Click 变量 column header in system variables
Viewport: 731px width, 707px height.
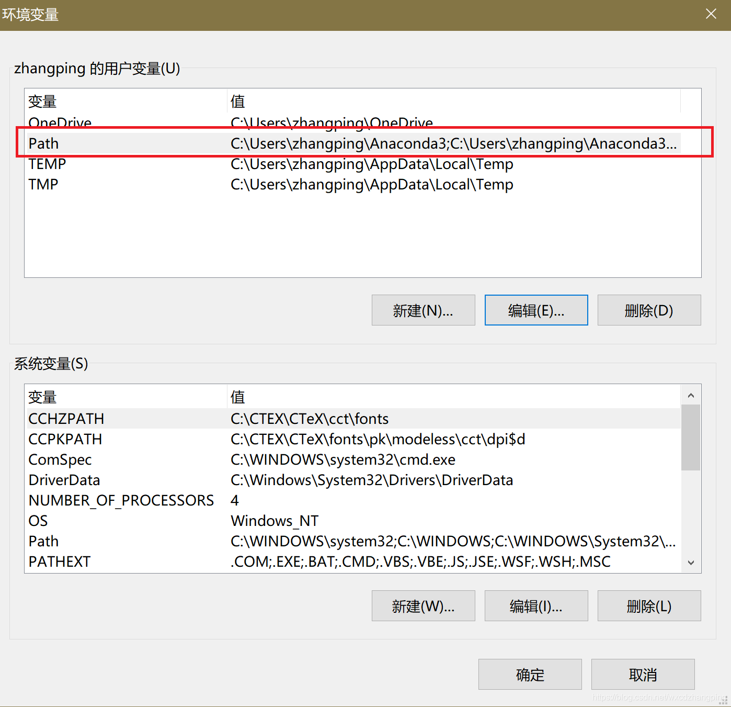126,397
